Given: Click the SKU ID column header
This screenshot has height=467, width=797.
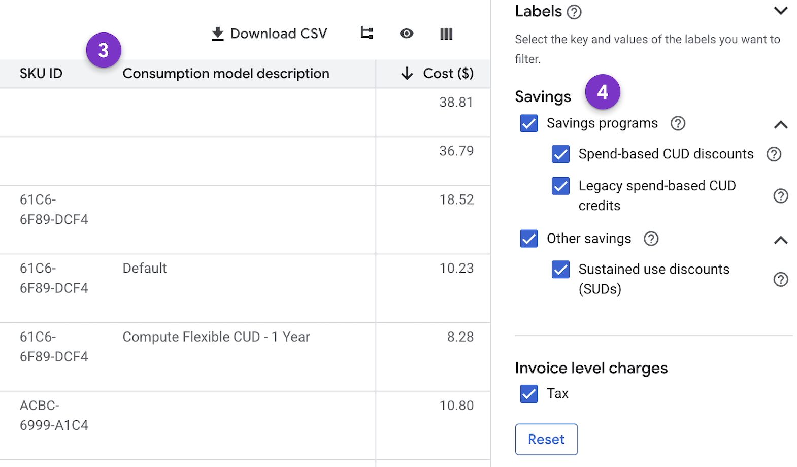Looking at the screenshot, I should point(41,74).
